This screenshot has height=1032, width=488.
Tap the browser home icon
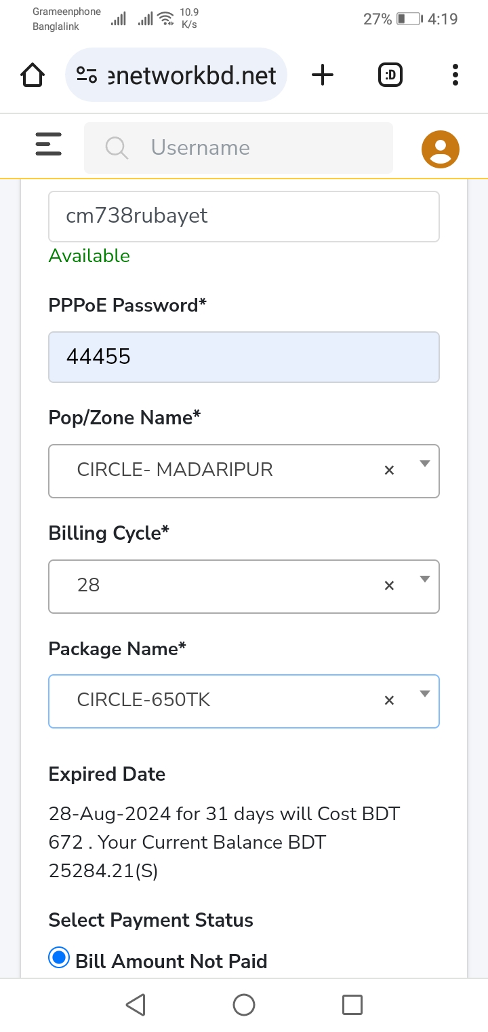pyautogui.click(x=33, y=75)
